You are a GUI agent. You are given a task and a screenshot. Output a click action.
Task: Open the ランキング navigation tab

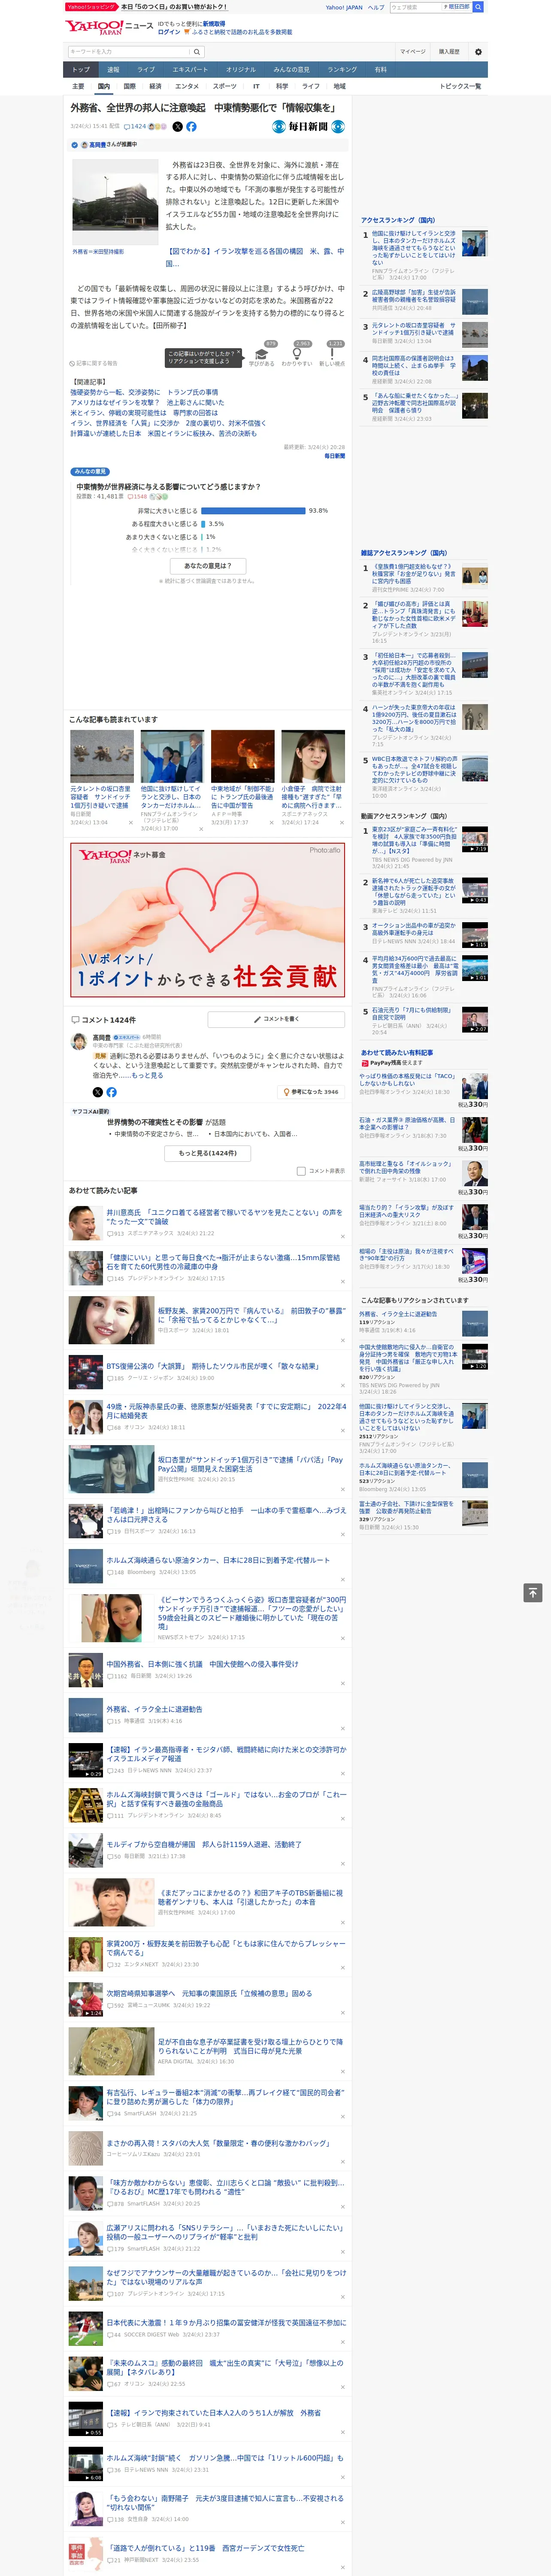point(342,70)
